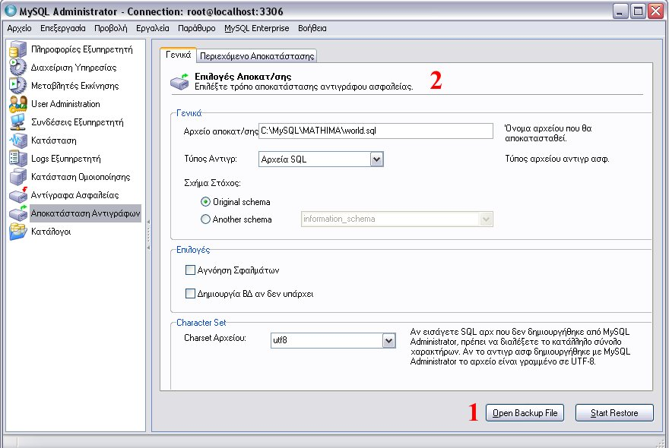Screen dimensions: 669x448
Task: Click the Server Connections icon (Συνδέσεις Εξυπηρετητή)
Action: tap(18, 122)
